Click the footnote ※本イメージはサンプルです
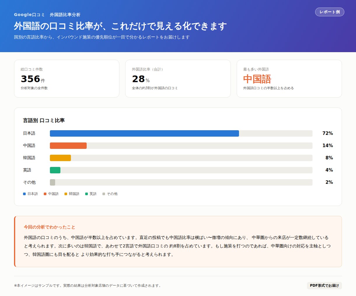Image resolution: width=356 pixels, height=296 pixels. click(x=88, y=286)
